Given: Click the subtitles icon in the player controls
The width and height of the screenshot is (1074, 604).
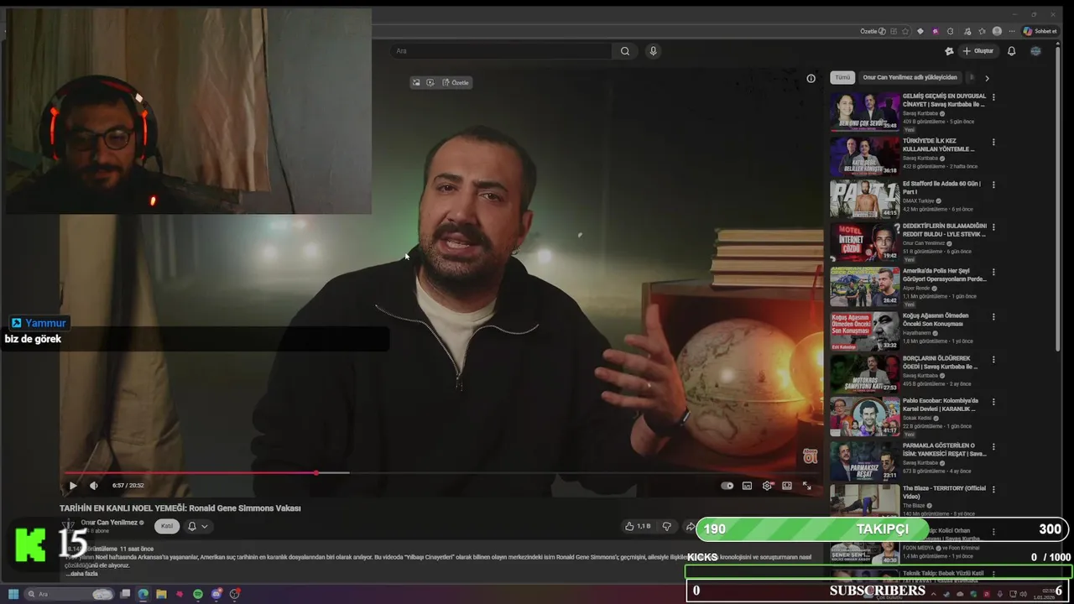Looking at the screenshot, I should pyautogui.click(x=747, y=486).
